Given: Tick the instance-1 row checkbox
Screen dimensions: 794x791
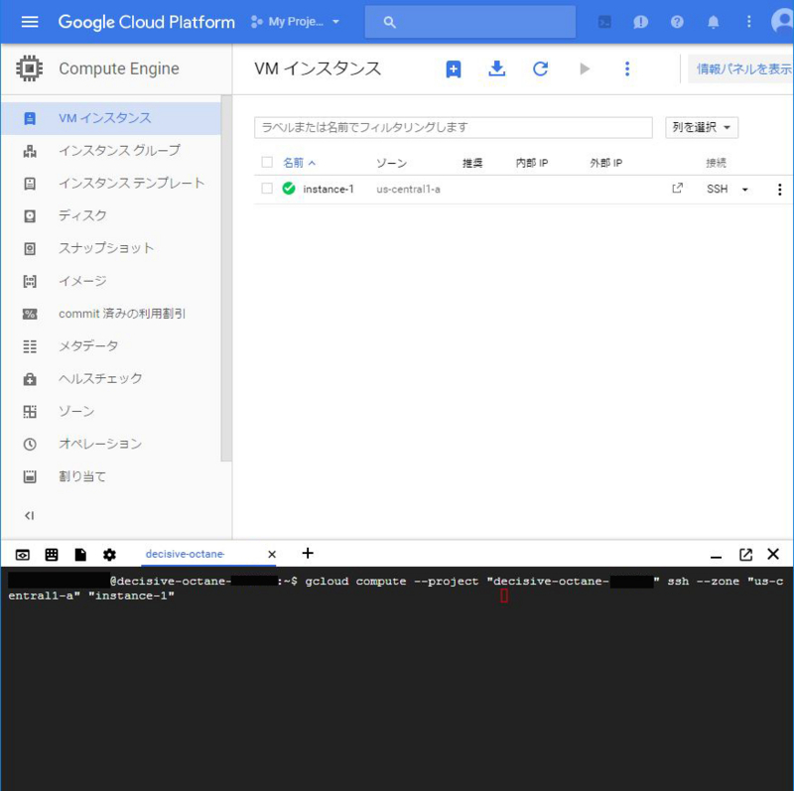Looking at the screenshot, I should [267, 189].
